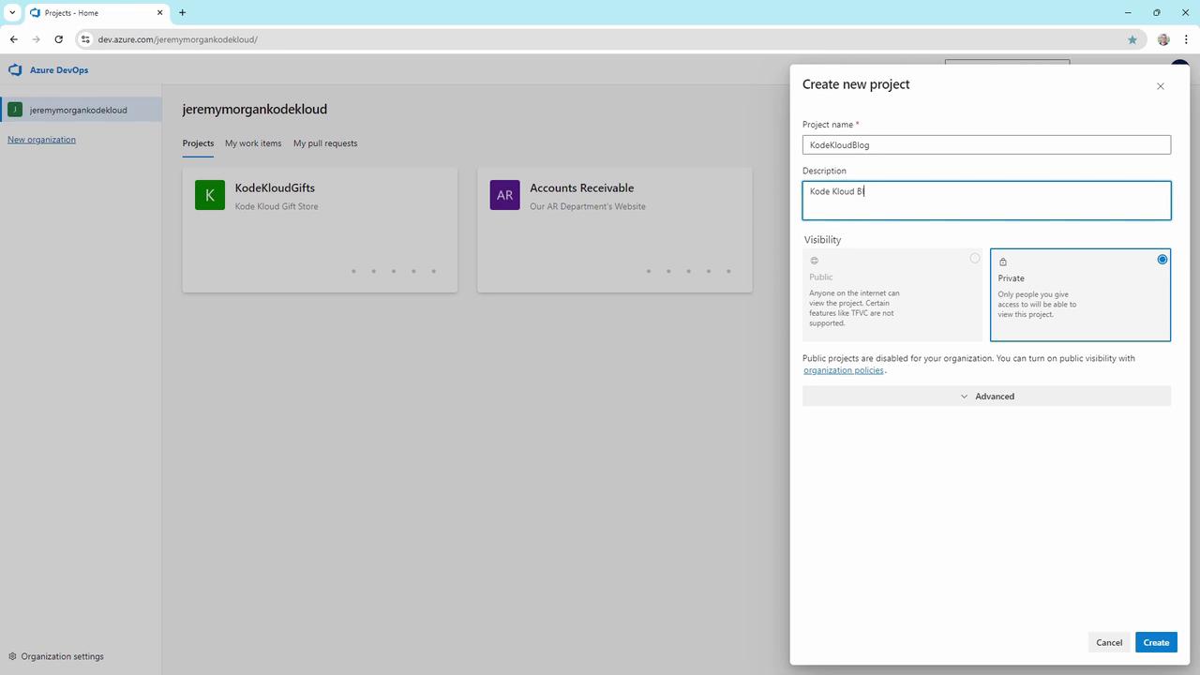Select the Projects - Home browser tab
Image resolution: width=1200 pixels, height=675 pixels.
click(97, 13)
